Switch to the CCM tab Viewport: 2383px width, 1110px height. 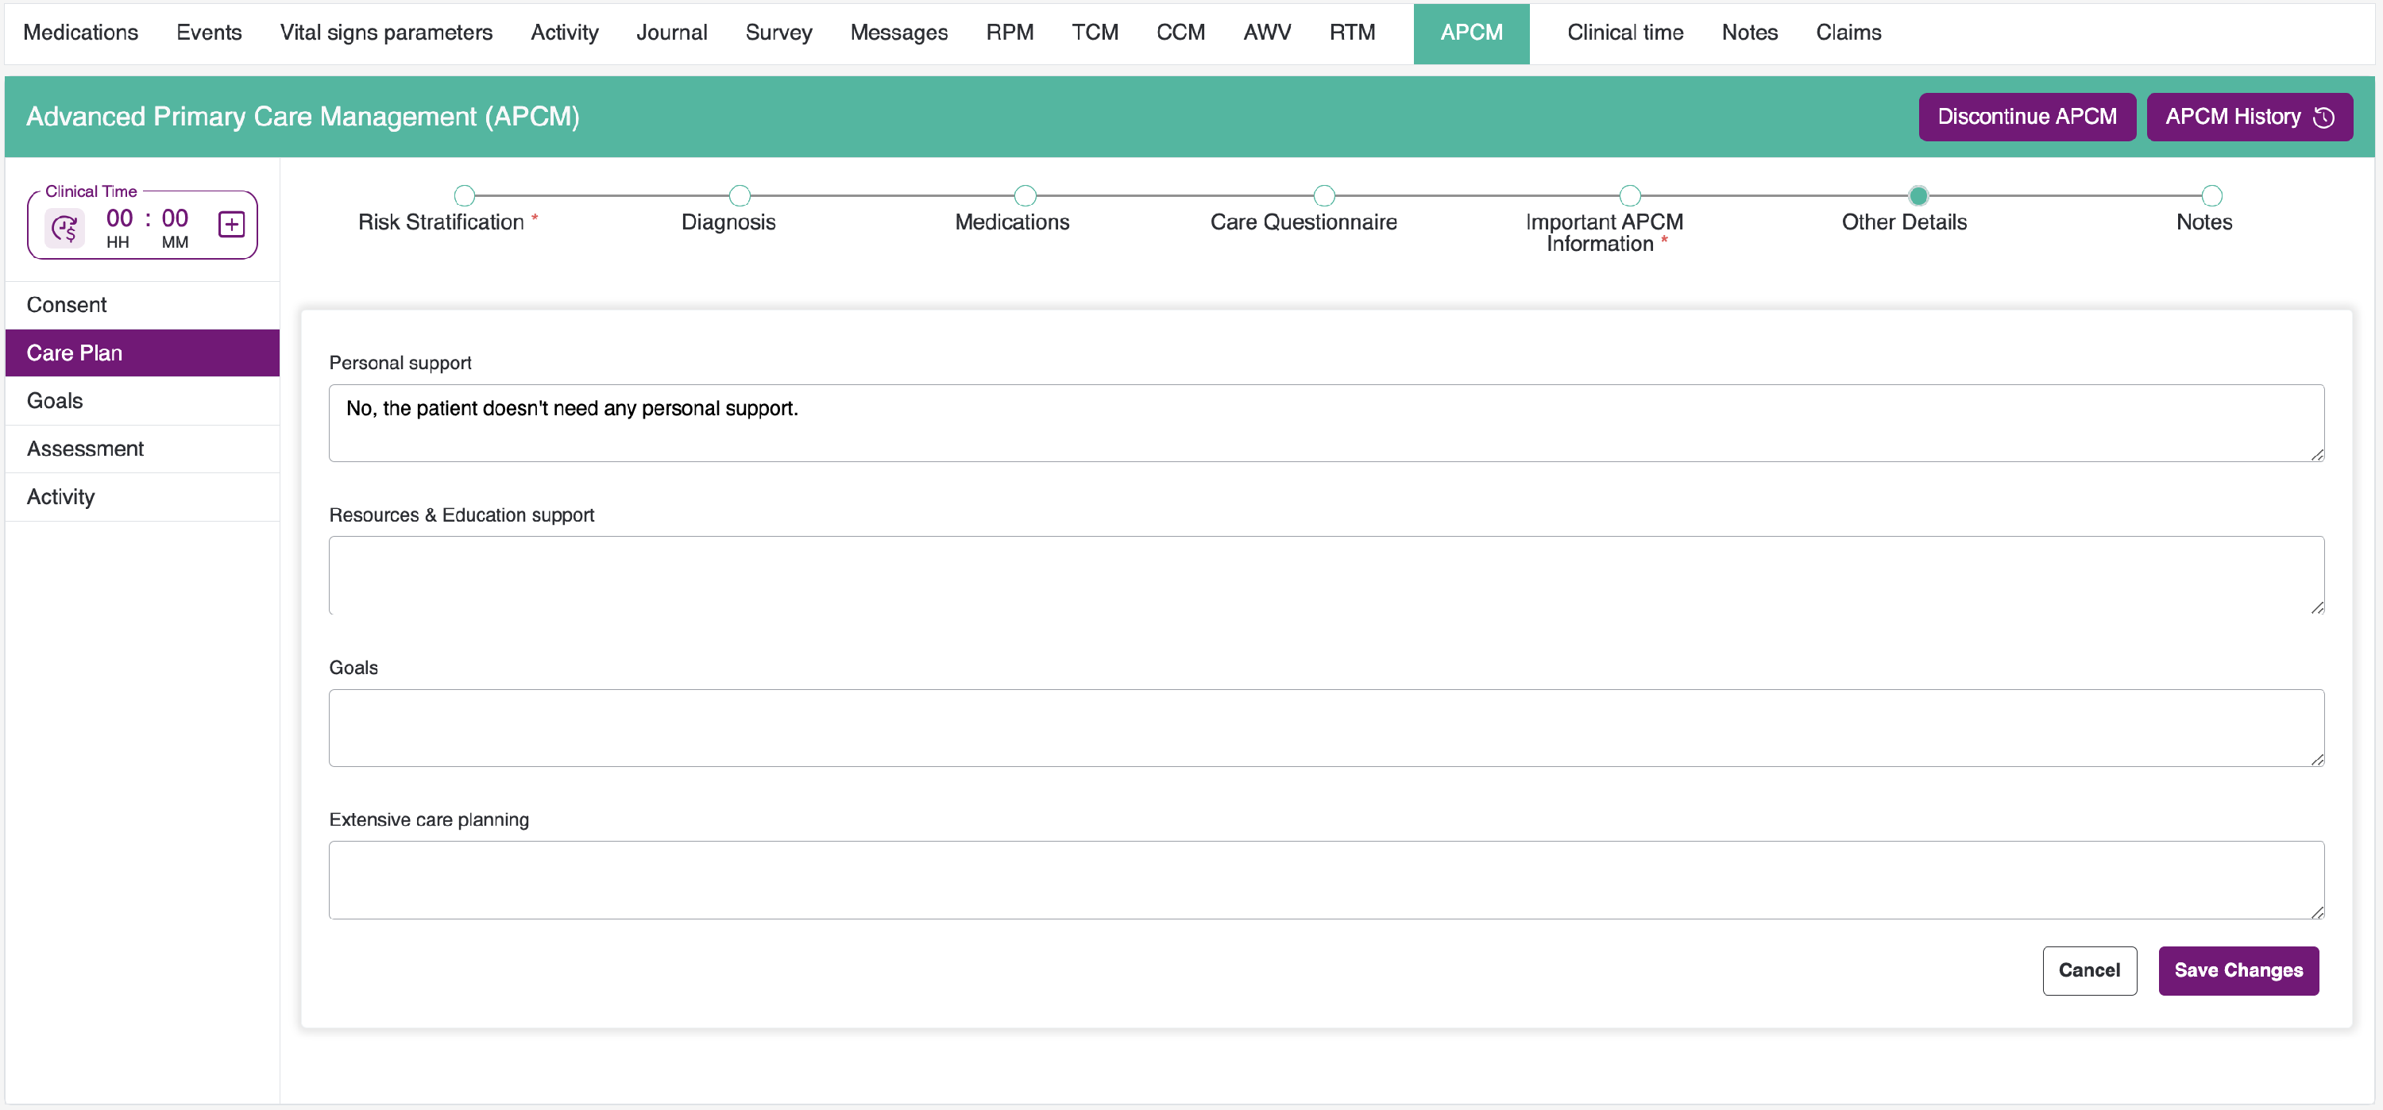pos(1180,33)
